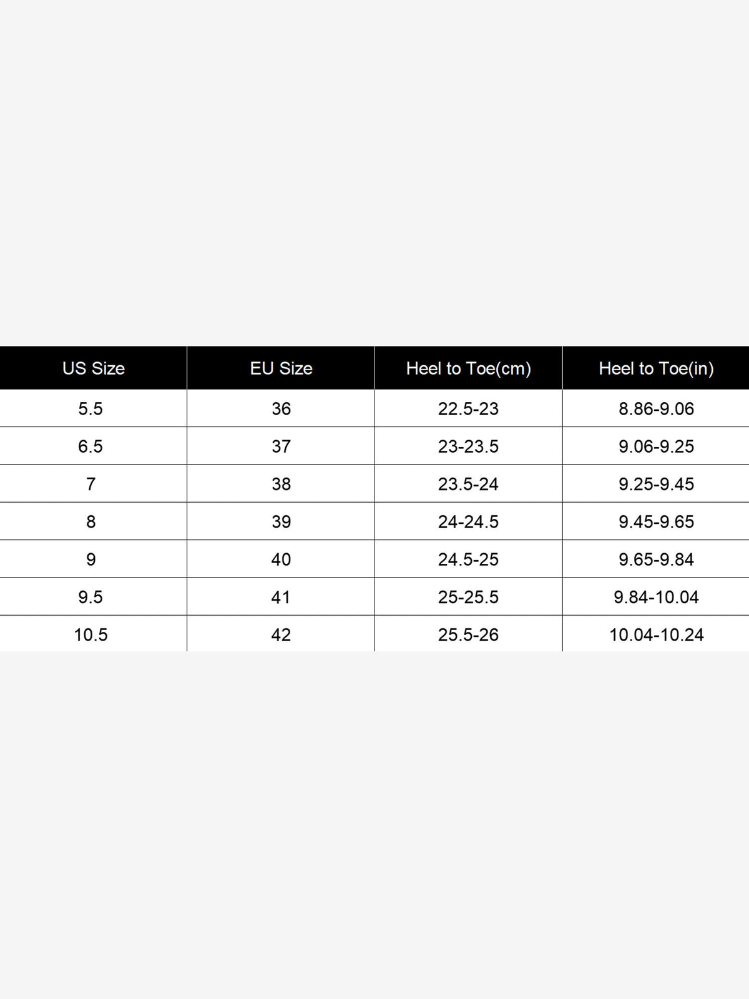This screenshot has height=999, width=749.
Task: Select the 9.25-9.45 inch cell
Action: pyautogui.click(x=656, y=484)
